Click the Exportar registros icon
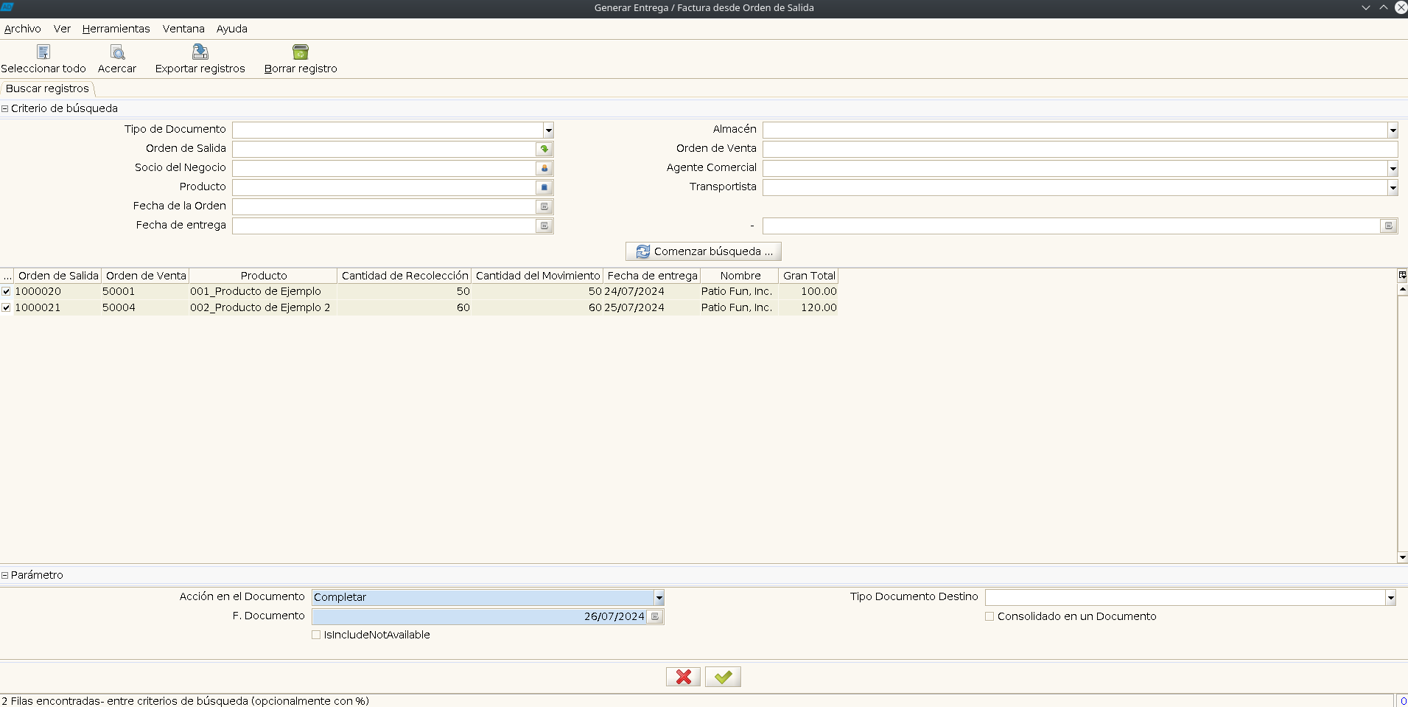This screenshot has height=707, width=1408. (x=200, y=52)
